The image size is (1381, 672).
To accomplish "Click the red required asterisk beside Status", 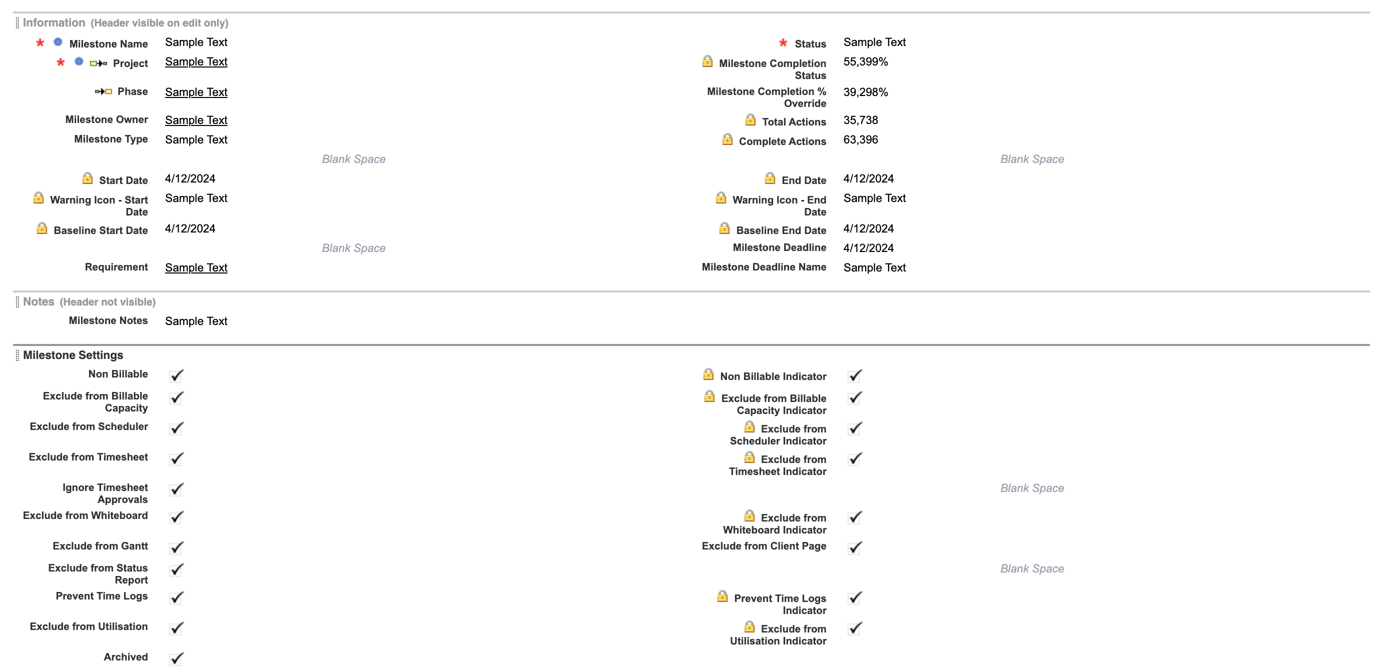I will 783,42.
